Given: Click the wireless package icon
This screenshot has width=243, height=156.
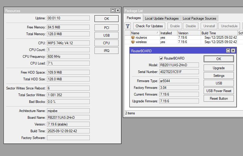Looking at the screenshot, I should pos(133,42).
